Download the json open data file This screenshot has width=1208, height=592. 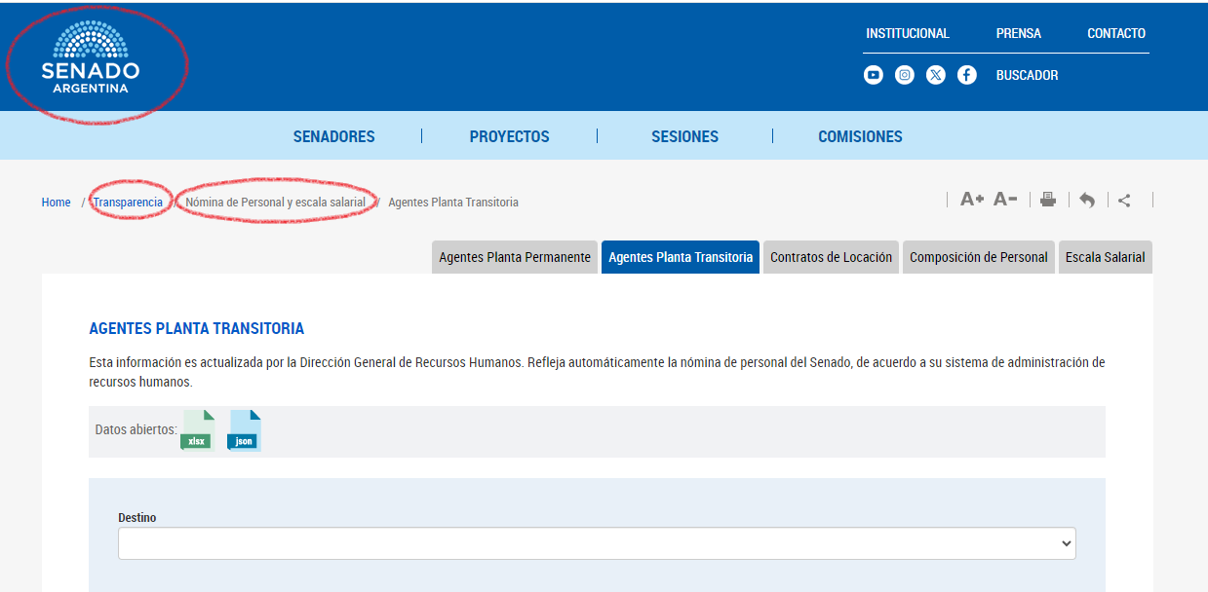[x=244, y=430]
